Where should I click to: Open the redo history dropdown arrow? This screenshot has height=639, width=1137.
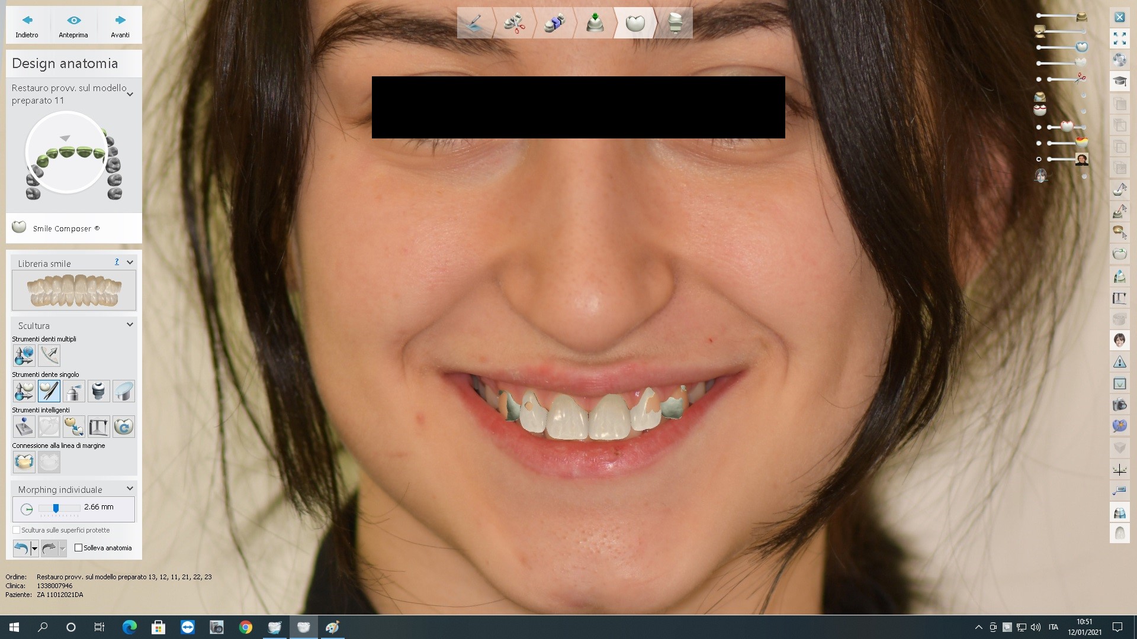point(62,548)
